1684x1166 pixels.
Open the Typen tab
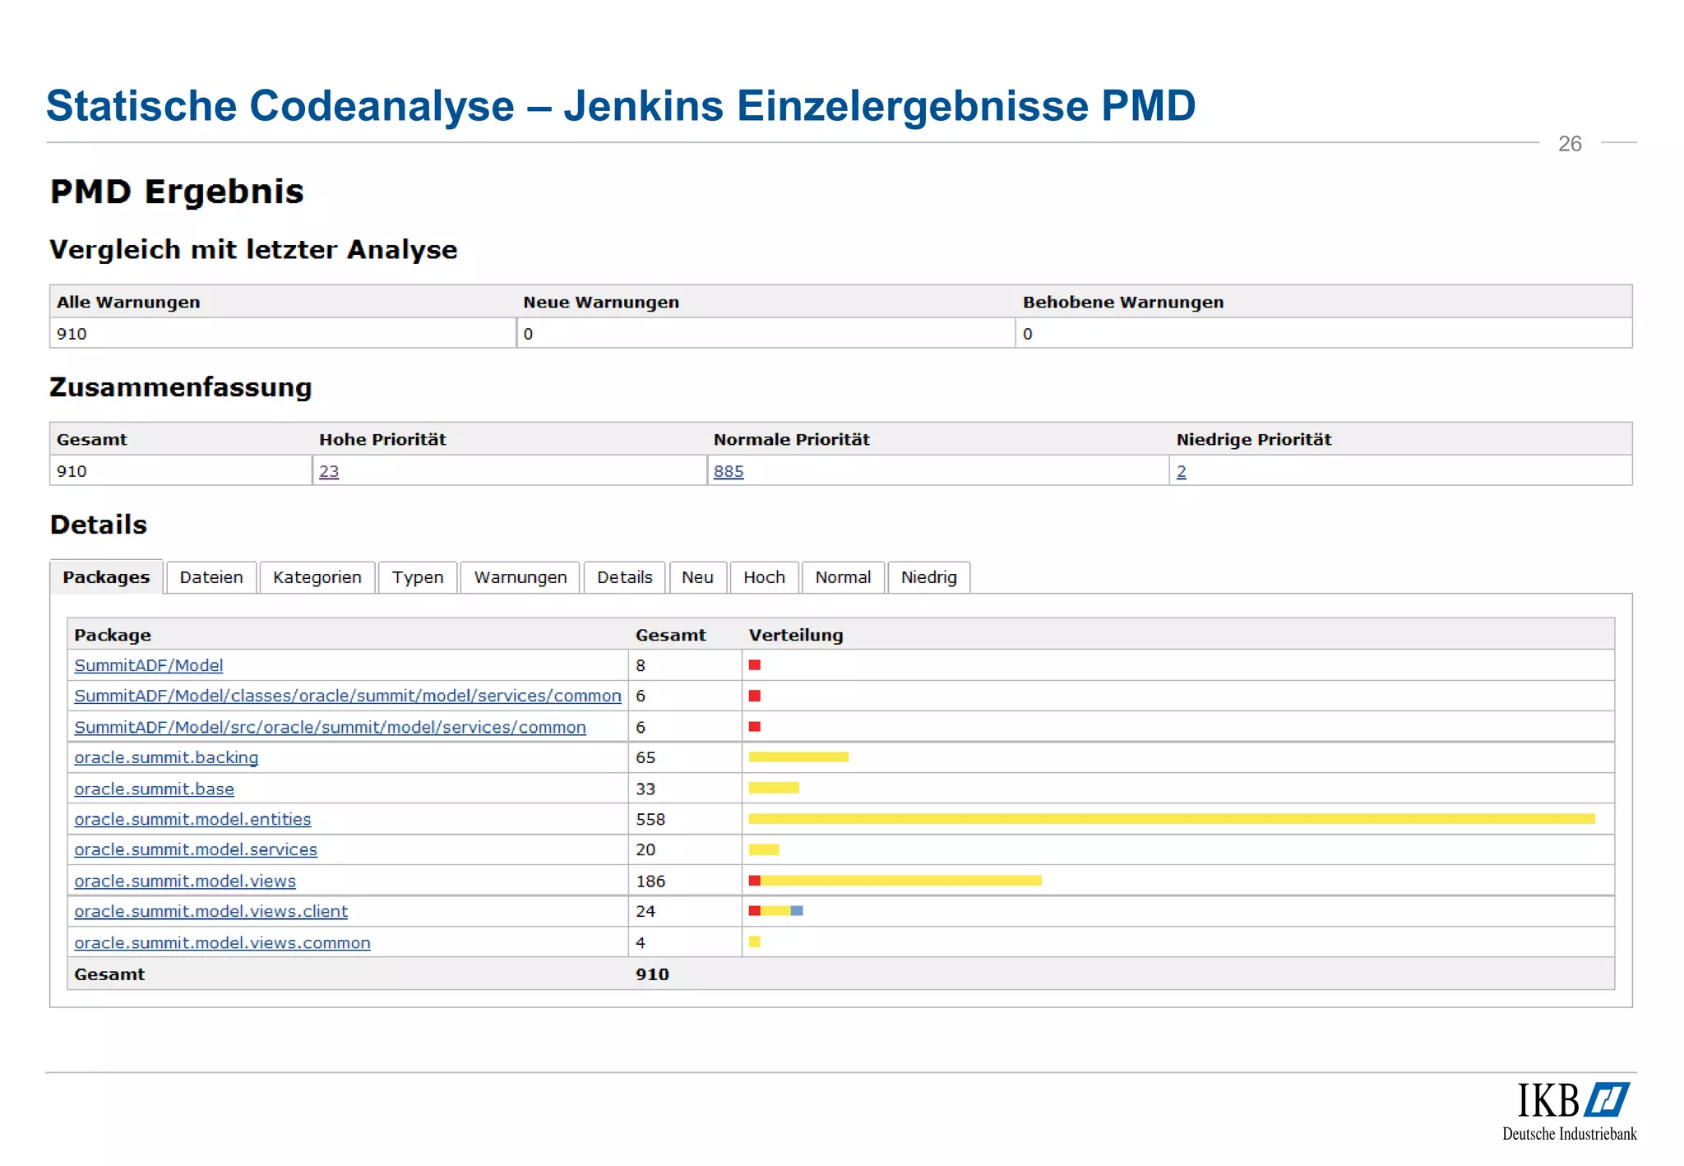[418, 577]
